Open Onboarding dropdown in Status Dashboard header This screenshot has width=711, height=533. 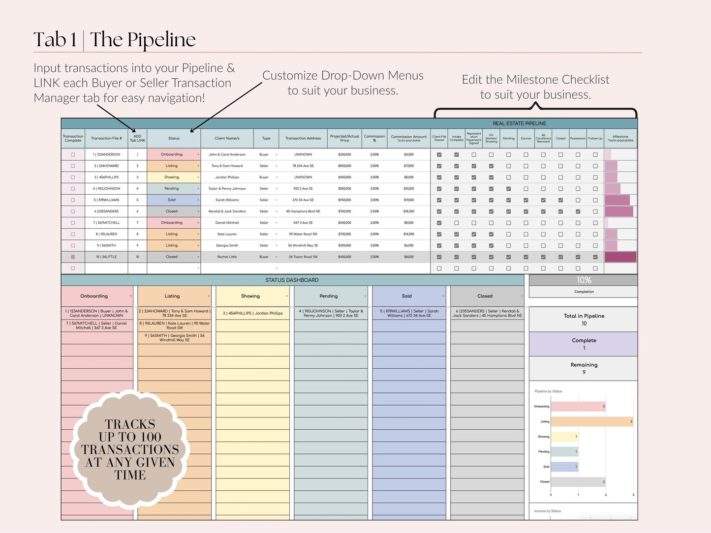(x=130, y=296)
